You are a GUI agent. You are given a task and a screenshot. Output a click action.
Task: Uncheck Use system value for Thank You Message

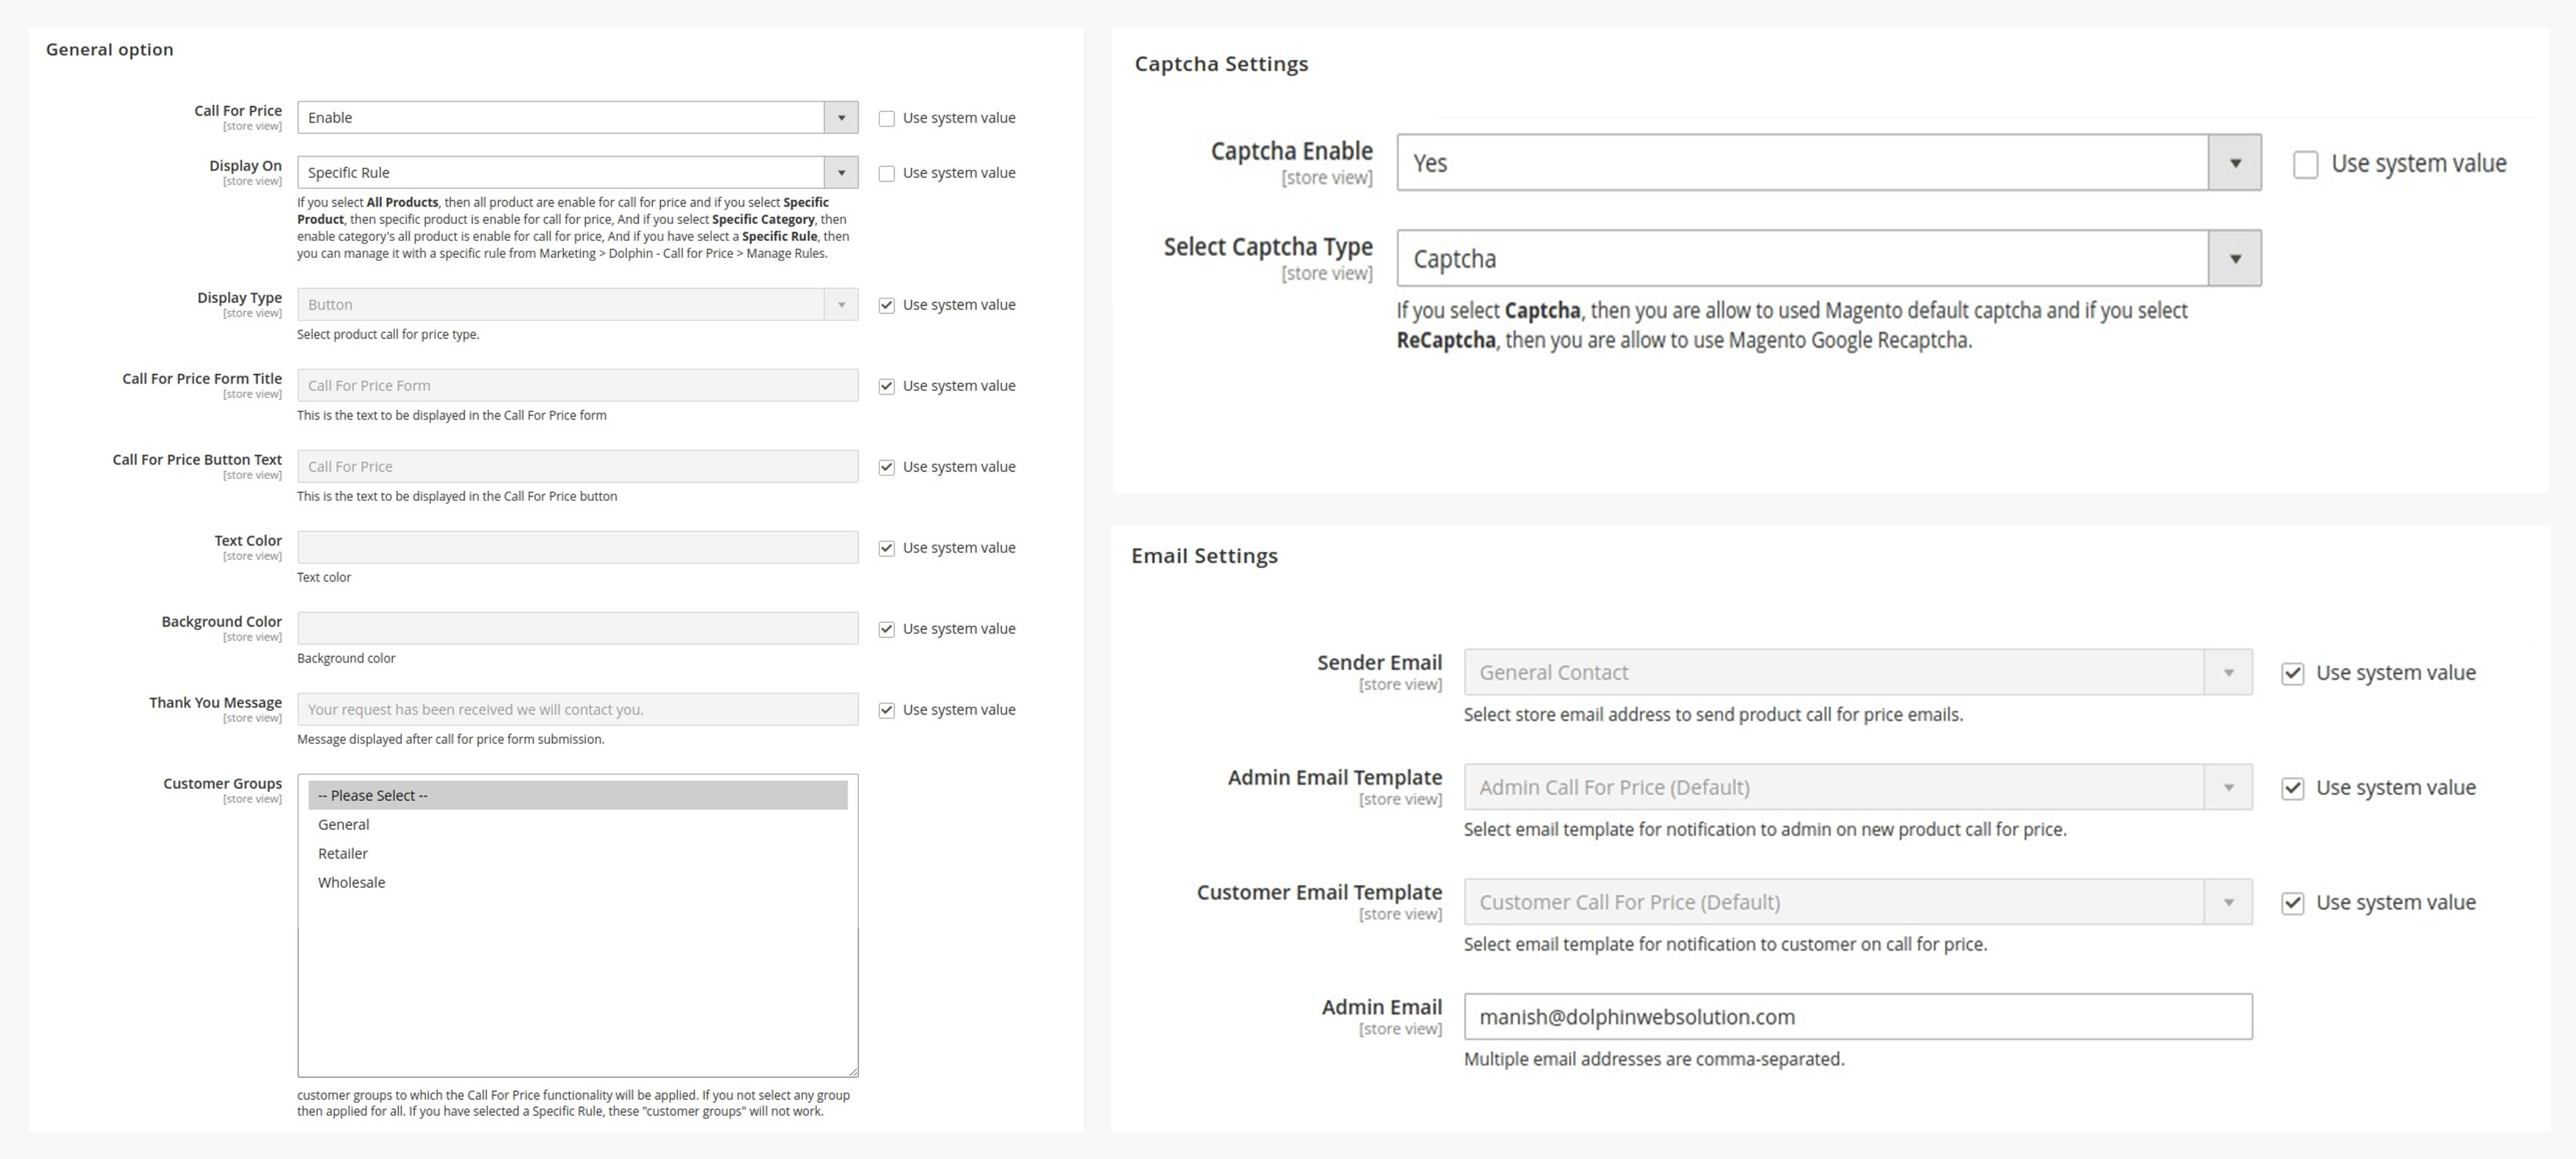coord(887,710)
